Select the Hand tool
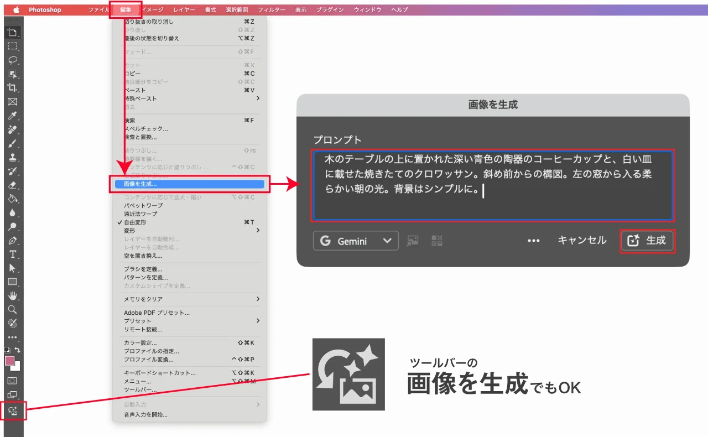 click(13, 296)
